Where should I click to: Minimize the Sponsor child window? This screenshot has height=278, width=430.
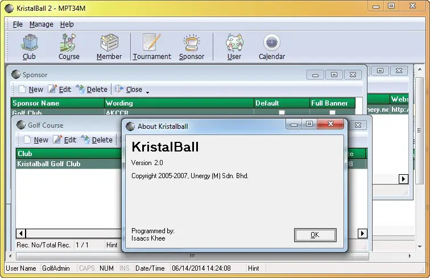pyautogui.click(x=315, y=75)
